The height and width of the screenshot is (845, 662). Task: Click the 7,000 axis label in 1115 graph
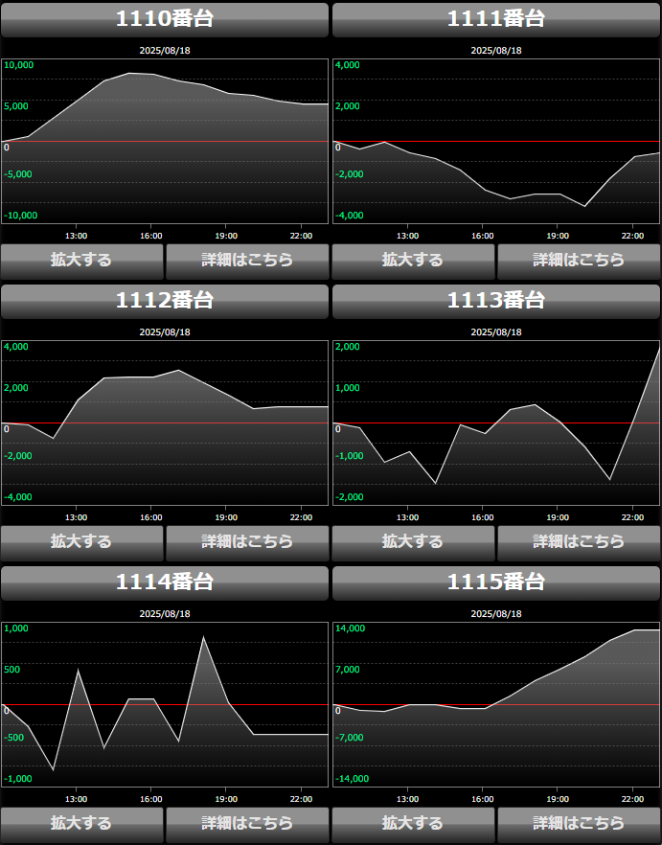pos(347,670)
